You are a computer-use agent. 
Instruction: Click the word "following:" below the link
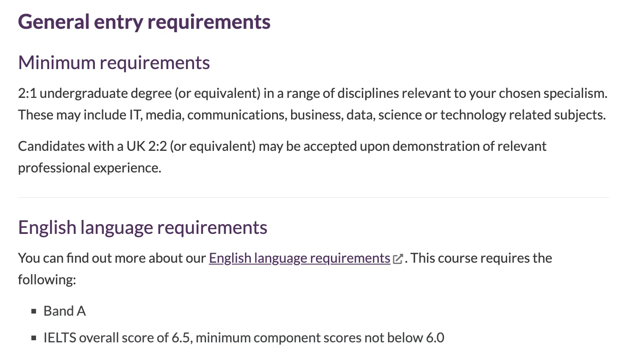pyautogui.click(x=47, y=280)
